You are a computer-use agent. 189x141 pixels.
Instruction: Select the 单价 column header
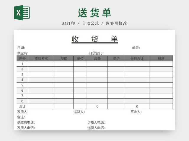coord(116,58)
